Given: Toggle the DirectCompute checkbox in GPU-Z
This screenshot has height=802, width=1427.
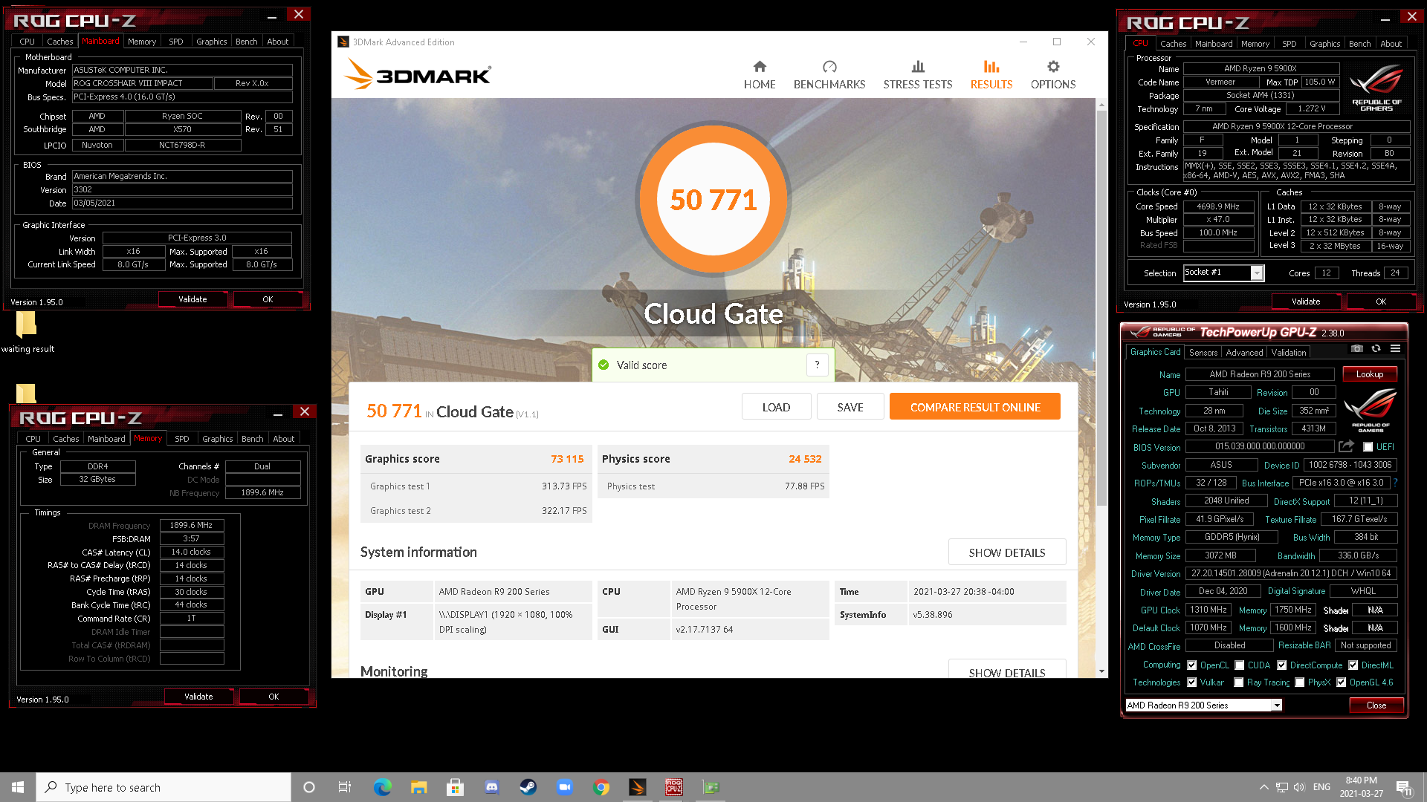Looking at the screenshot, I should pyautogui.click(x=1281, y=665).
